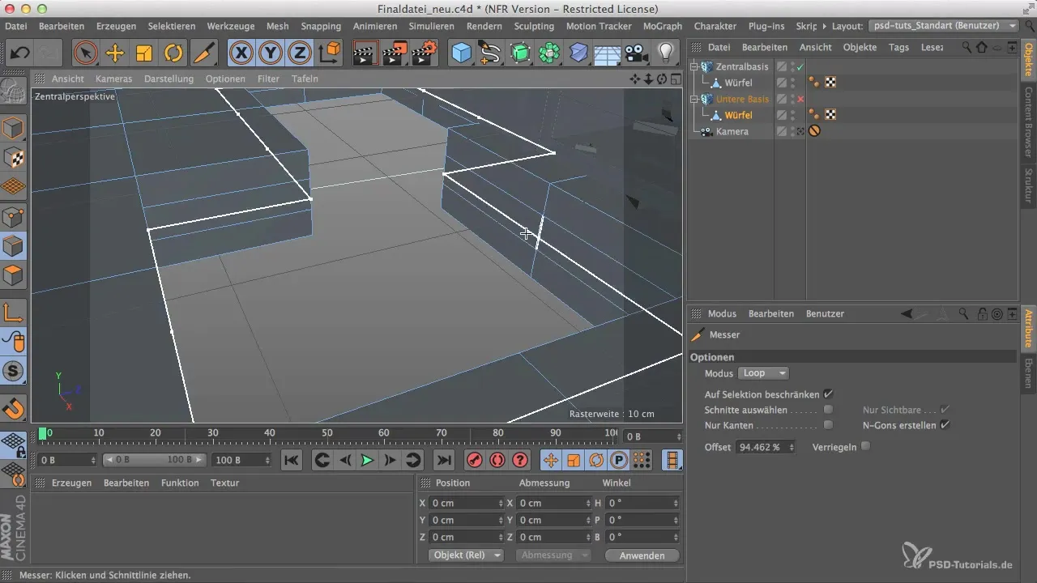Open the Objekt (Rel) dropdown

click(x=465, y=555)
